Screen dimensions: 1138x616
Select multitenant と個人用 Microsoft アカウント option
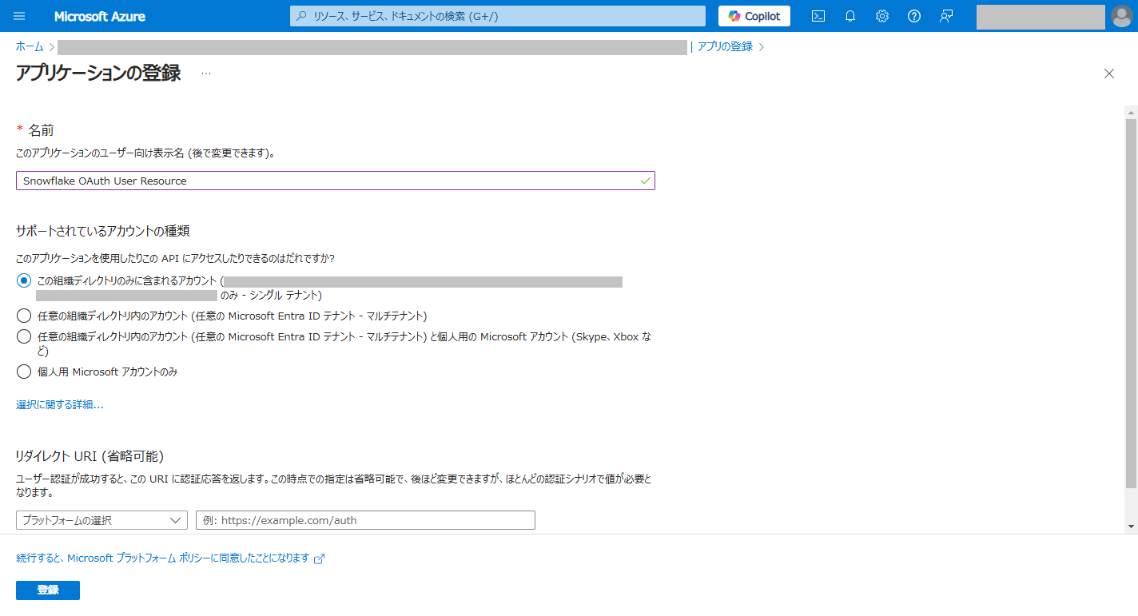coord(24,336)
